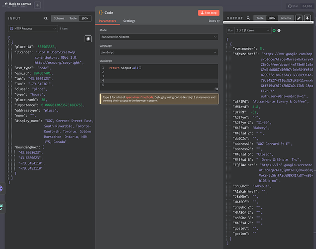
Task: Click "Takeout" value in output
Action: (261, 186)
